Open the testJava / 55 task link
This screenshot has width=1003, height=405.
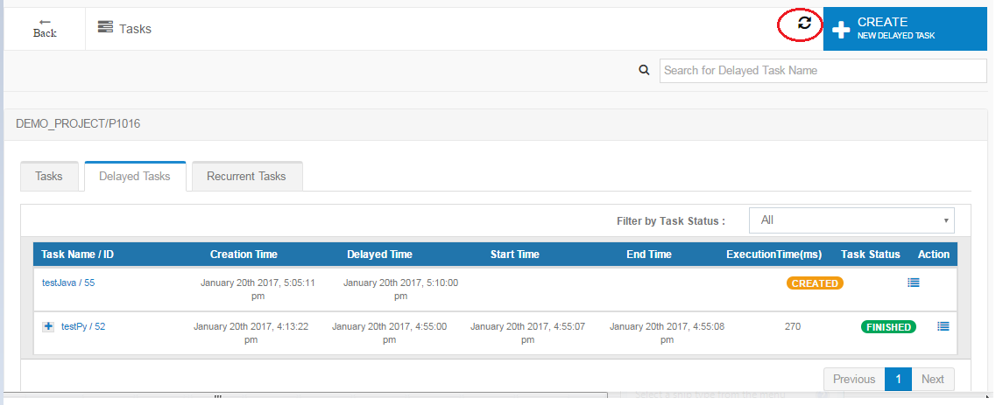[68, 283]
